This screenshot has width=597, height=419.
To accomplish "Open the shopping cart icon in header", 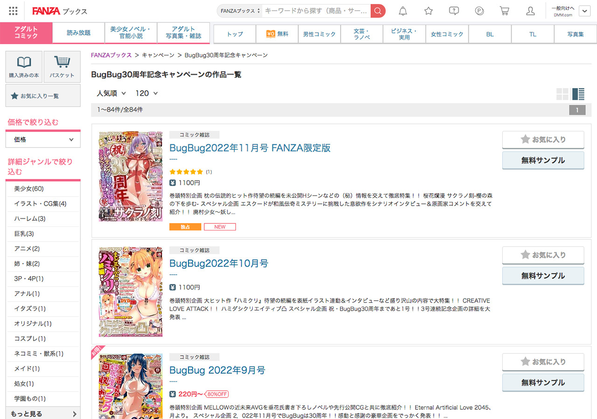I will point(504,11).
